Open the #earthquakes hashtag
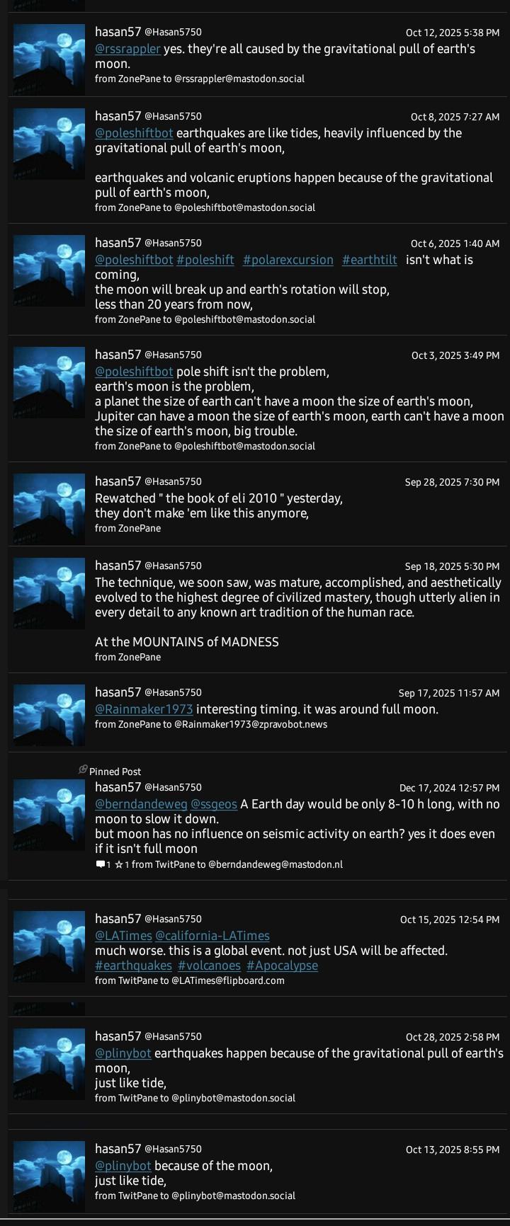Image resolution: width=510 pixels, height=1226 pixels. (133, 966)
